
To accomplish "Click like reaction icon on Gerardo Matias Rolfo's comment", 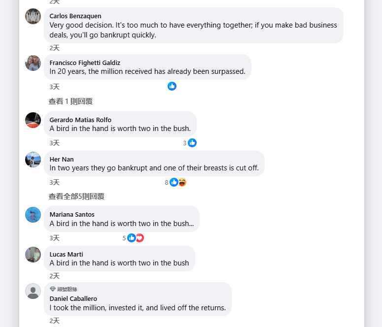I will [192, 143].
